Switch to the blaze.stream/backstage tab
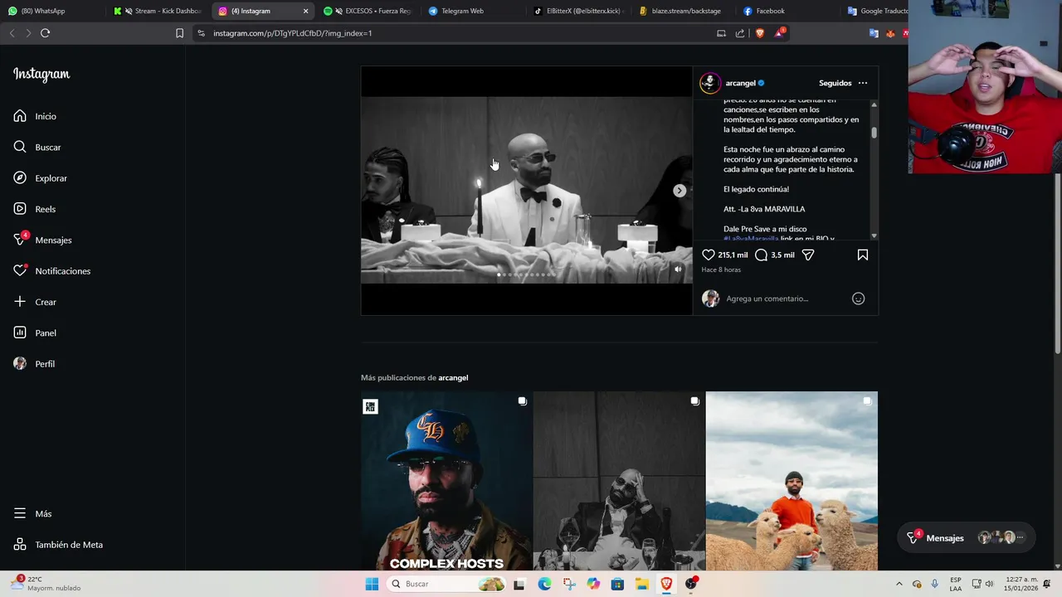The height and width of the screenshot is (597, 1062). click(x=682, y=11)
